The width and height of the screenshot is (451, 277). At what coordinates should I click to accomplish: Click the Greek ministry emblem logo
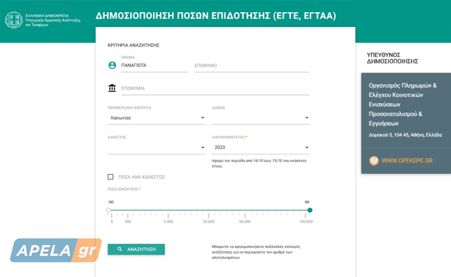click(14, 20)
